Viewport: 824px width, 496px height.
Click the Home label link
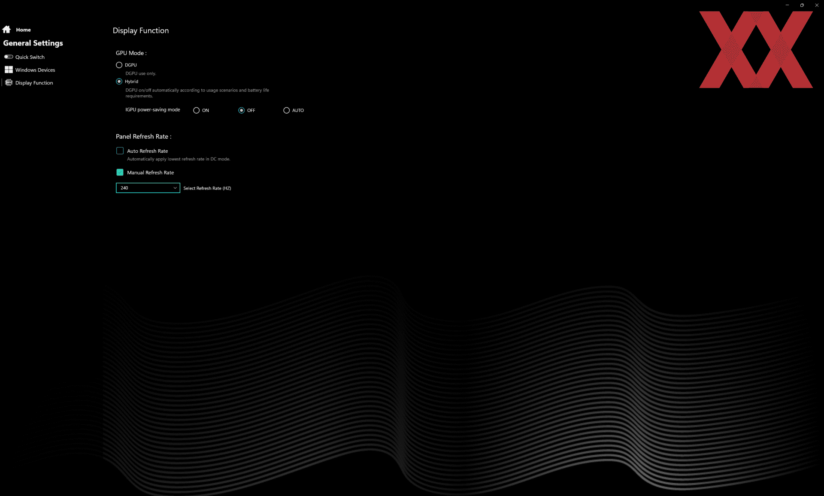23,30
